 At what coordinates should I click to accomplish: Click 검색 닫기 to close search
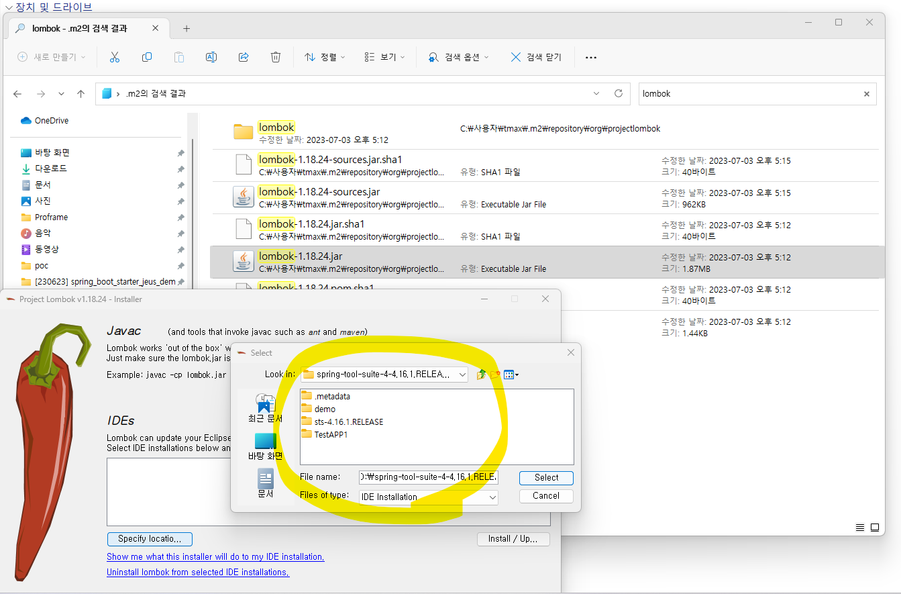click(536, 58)
